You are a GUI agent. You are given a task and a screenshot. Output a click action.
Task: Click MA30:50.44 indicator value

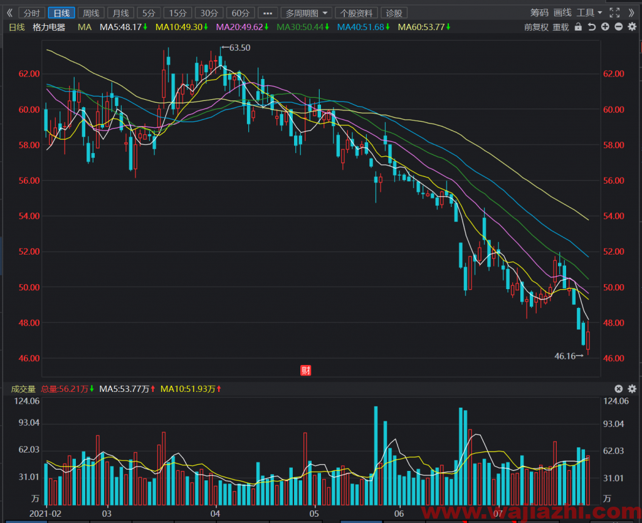point(303,28)
